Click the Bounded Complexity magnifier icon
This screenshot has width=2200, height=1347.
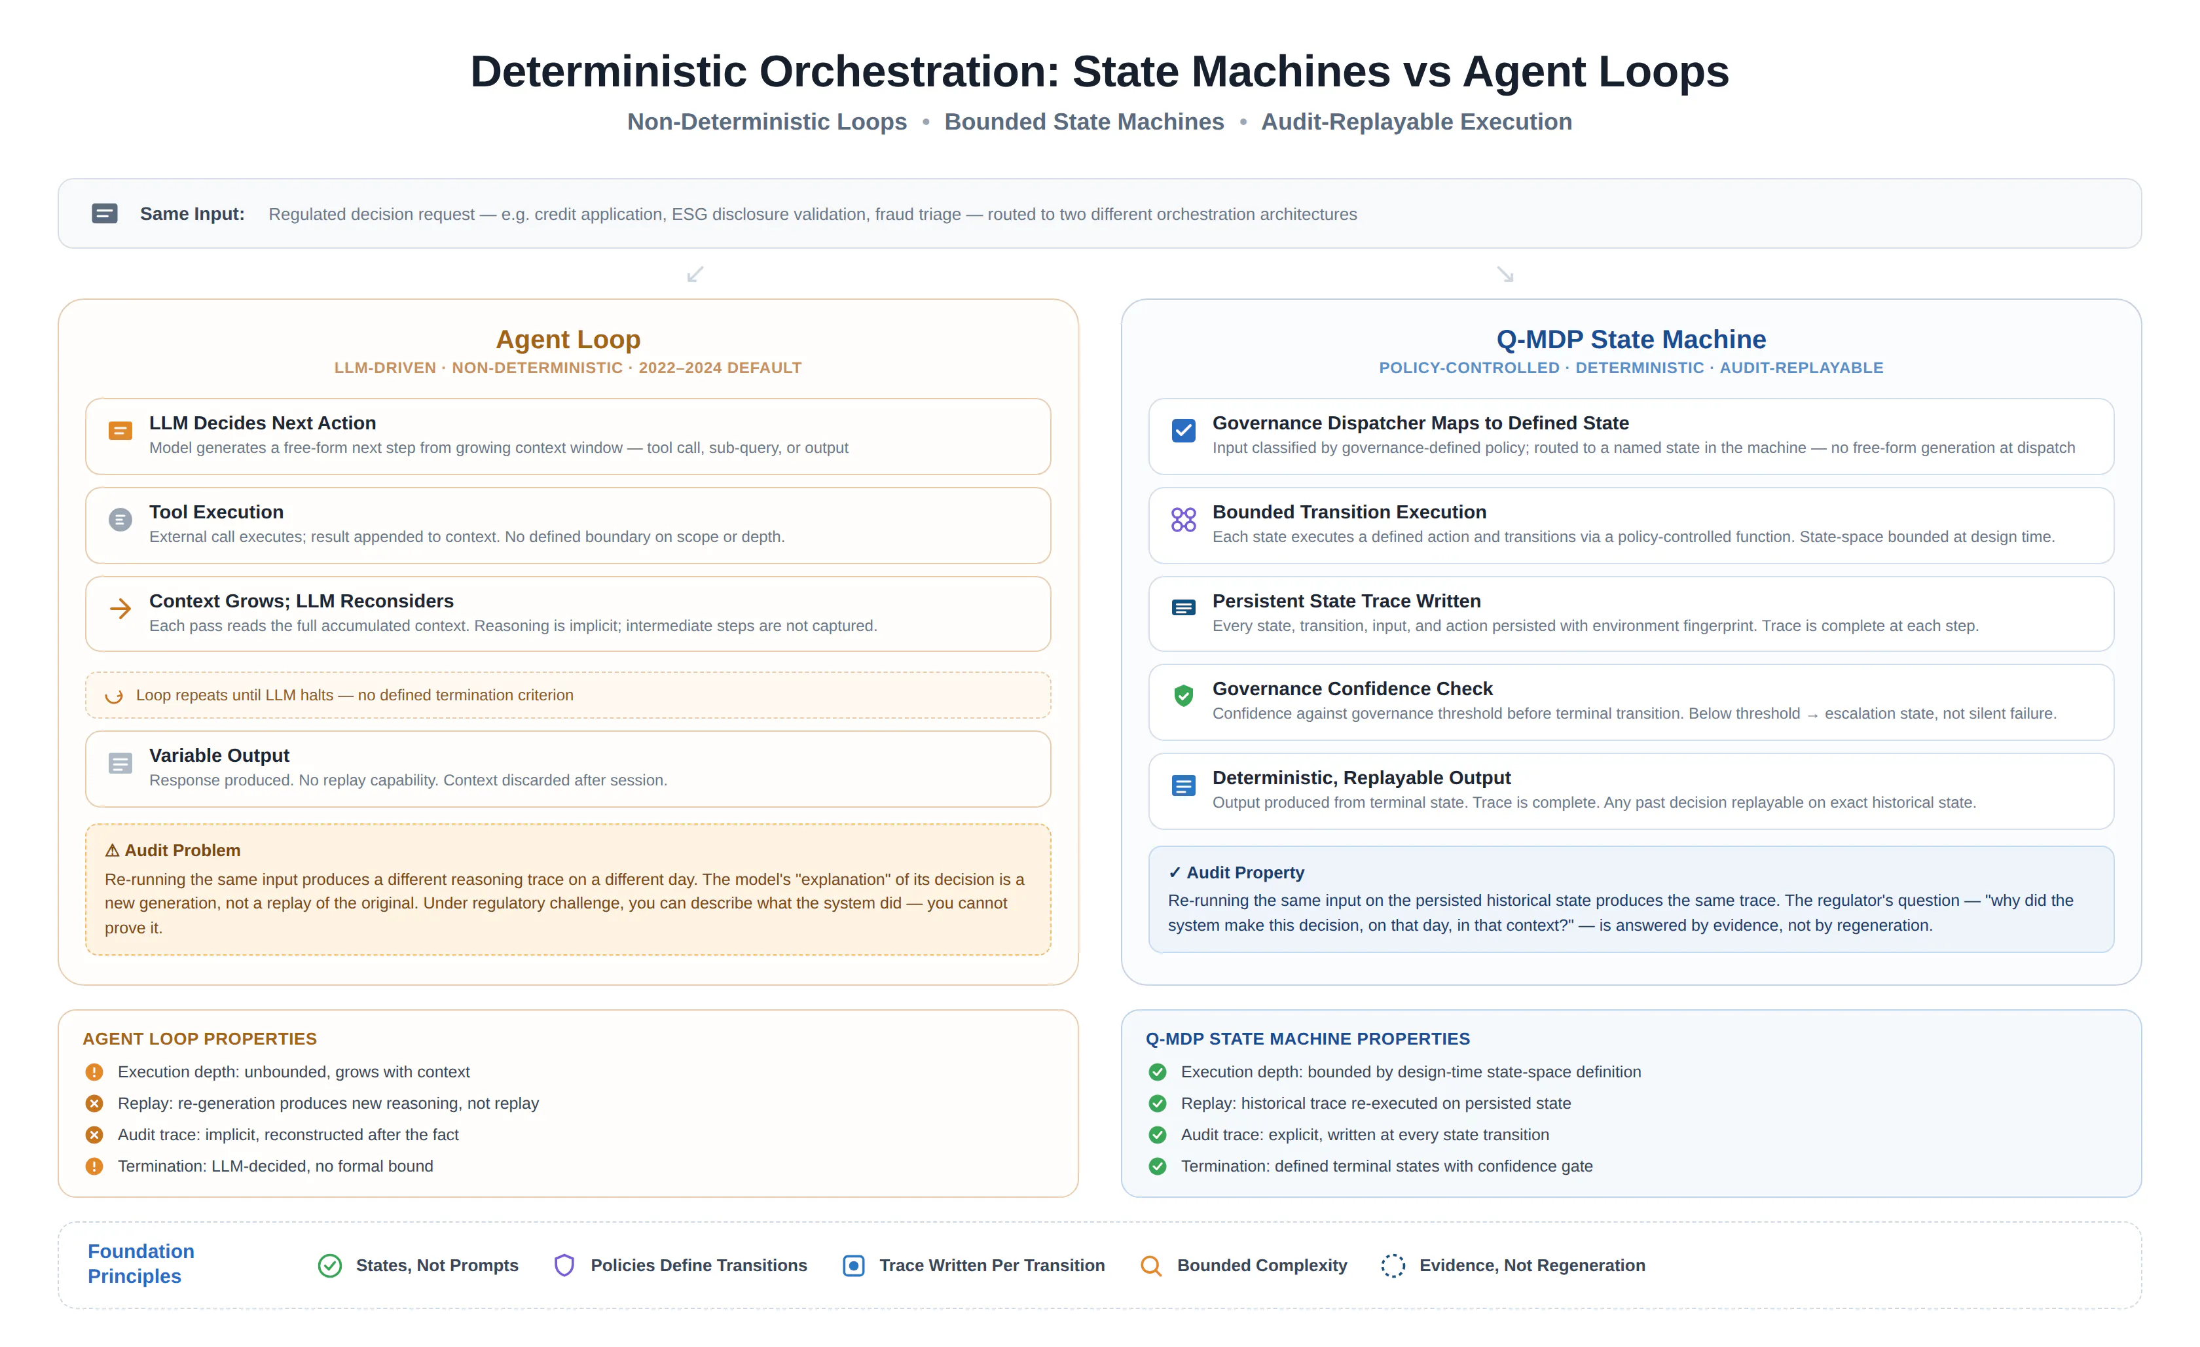point(1151,1266)
